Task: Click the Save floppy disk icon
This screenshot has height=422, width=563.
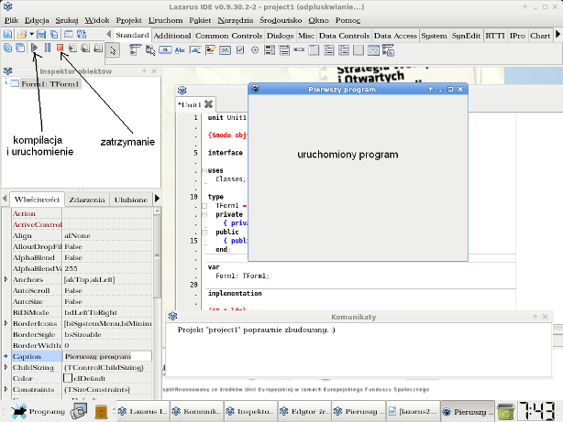Action: click(41, 35)
